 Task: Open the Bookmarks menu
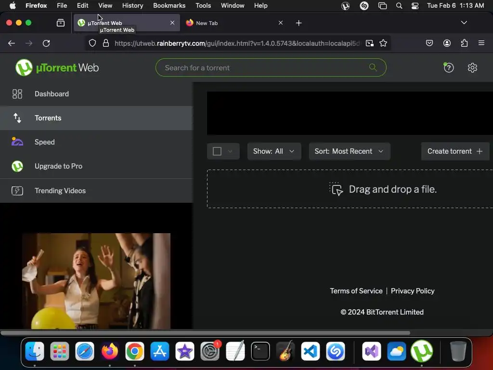[x=169, y=6]
